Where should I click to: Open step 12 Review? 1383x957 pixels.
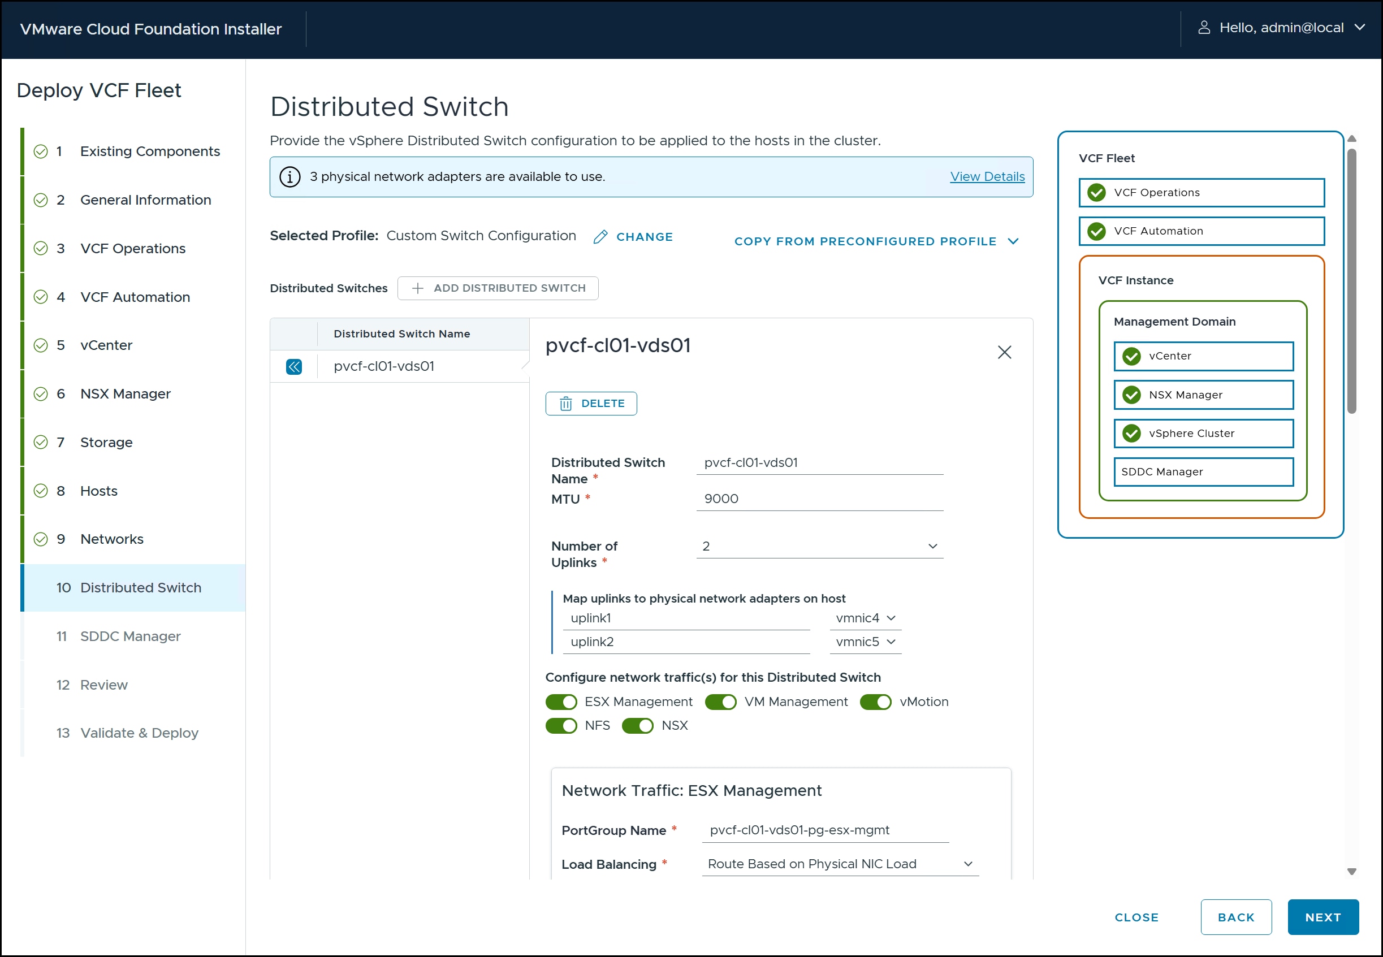point(133,685)
